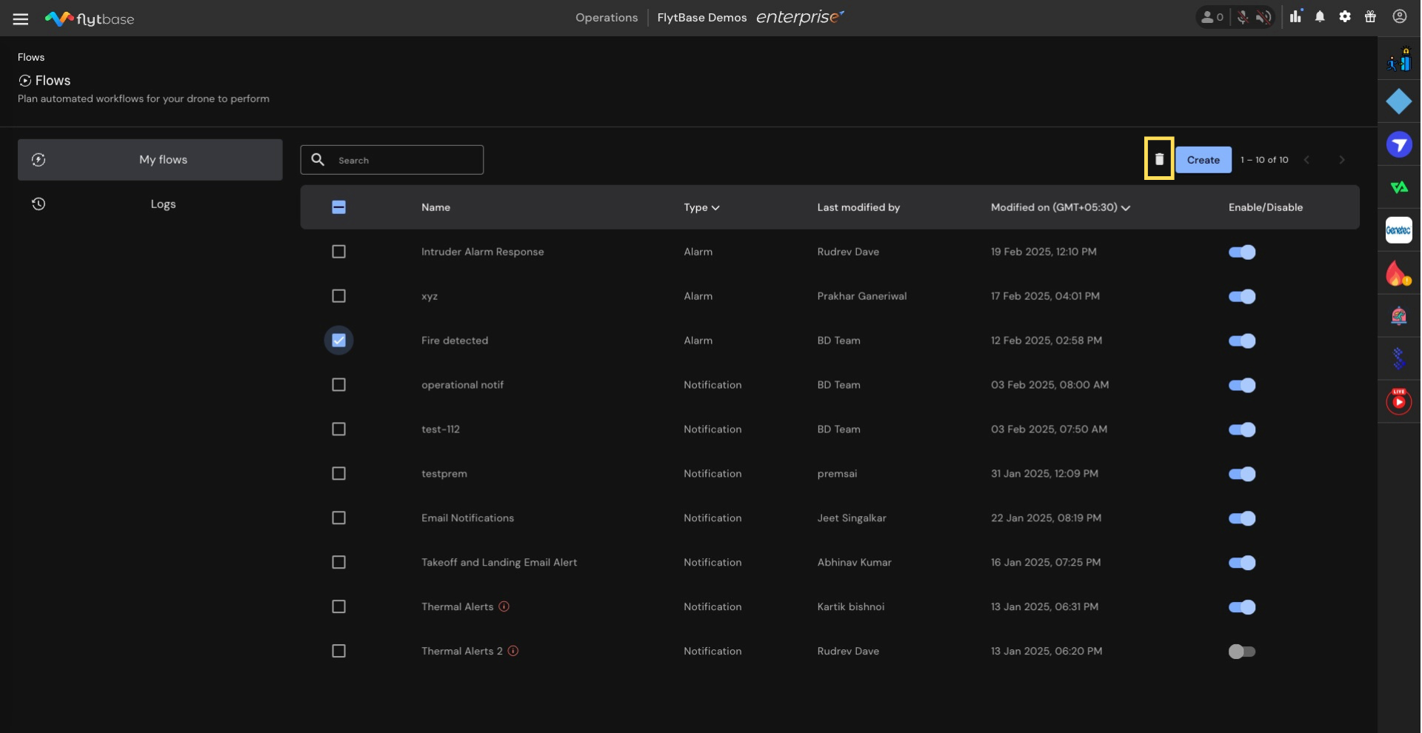
Task: Open the Genetec integration in sidebar
Action: point(1398,230)
